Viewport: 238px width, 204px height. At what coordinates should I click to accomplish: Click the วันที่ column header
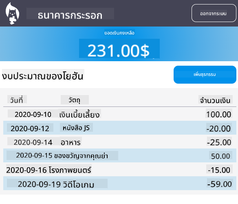tap(17, 100)
